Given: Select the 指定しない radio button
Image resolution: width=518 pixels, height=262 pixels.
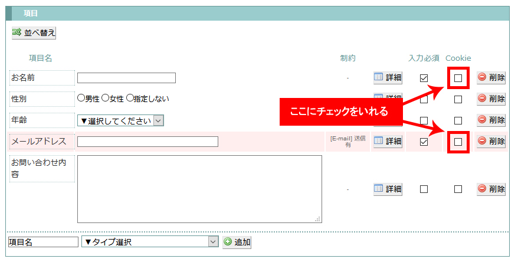Looking at the screenshot, I should 130,98.
